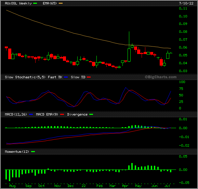198x189 pixels.
Task: Click the Aug month label on time axis
Action: [12, 186]
